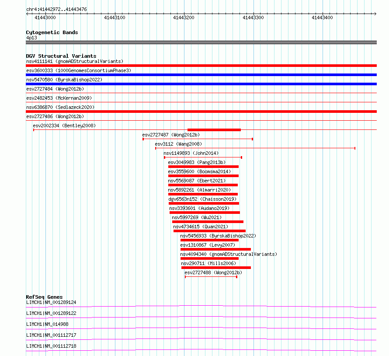Click the red bar for nsv5456933
The height and width of the screenshot is (356, 389).
point(209,240)
